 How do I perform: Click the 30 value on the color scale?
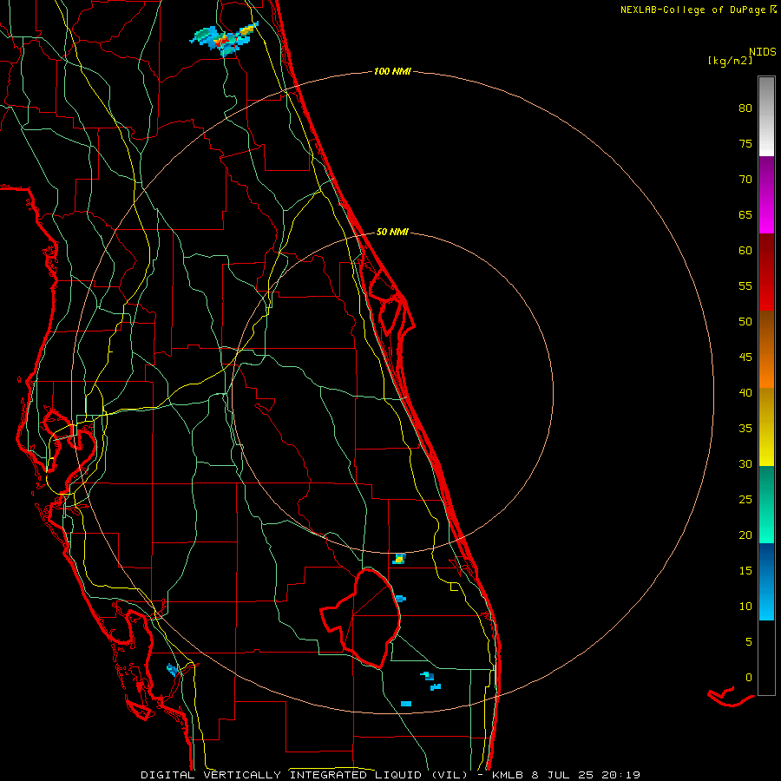[x=745, y=463]
